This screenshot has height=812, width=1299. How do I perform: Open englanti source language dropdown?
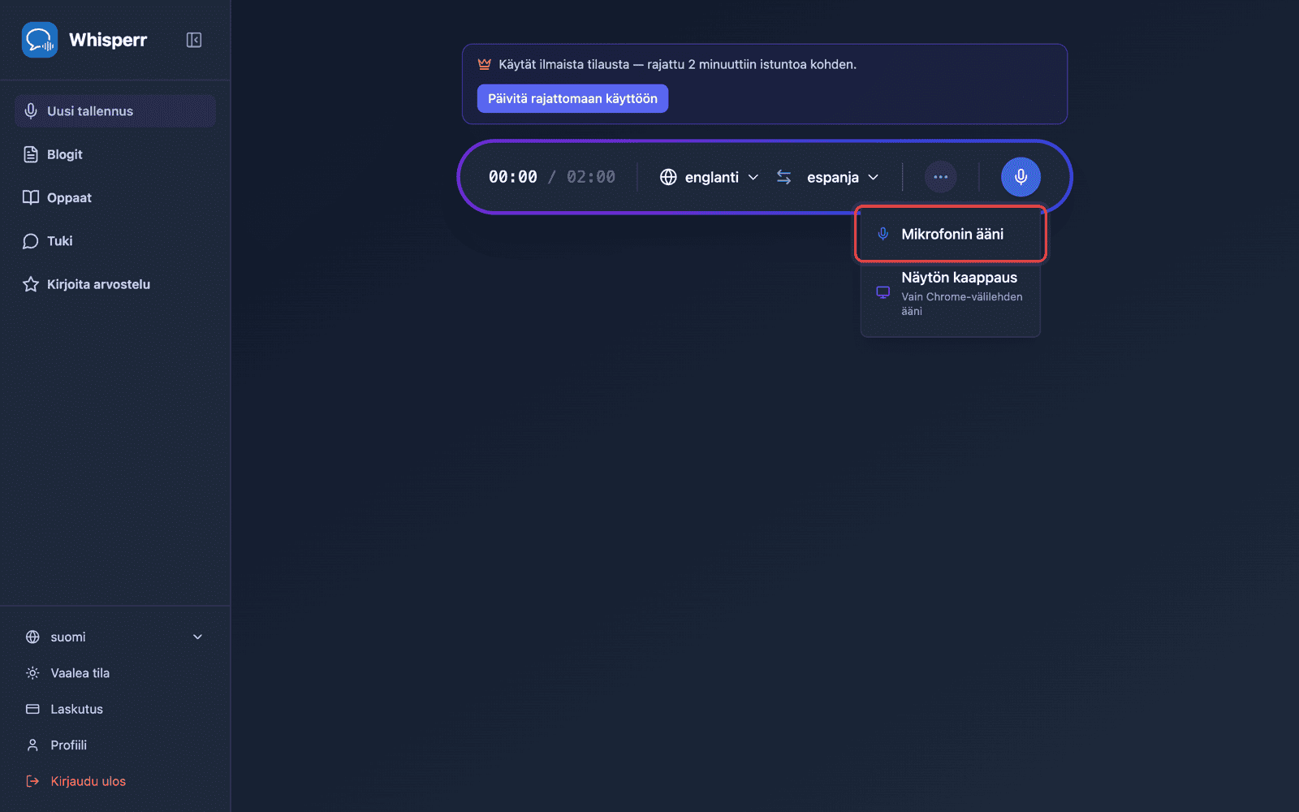pos(709,177)
